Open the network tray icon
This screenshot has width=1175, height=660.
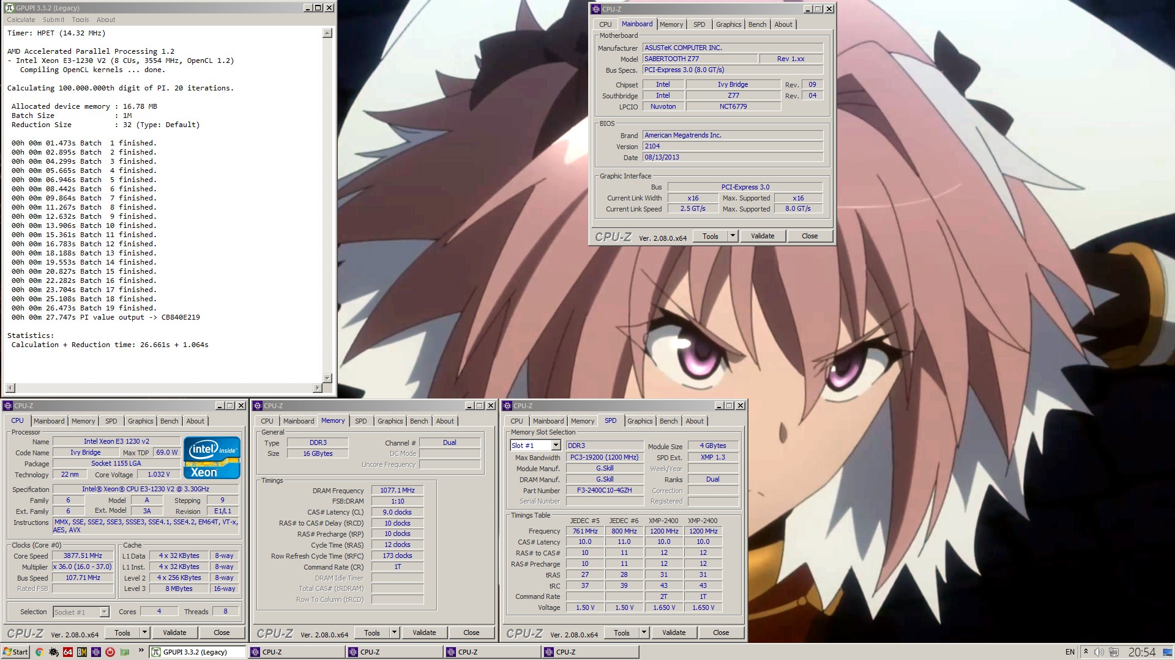(1114, 652)
